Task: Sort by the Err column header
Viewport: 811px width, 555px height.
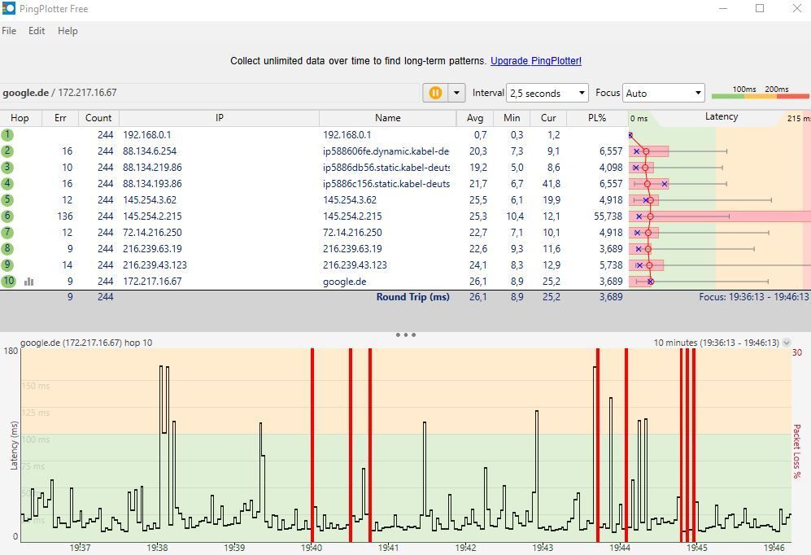Action: tap(60, 118)
